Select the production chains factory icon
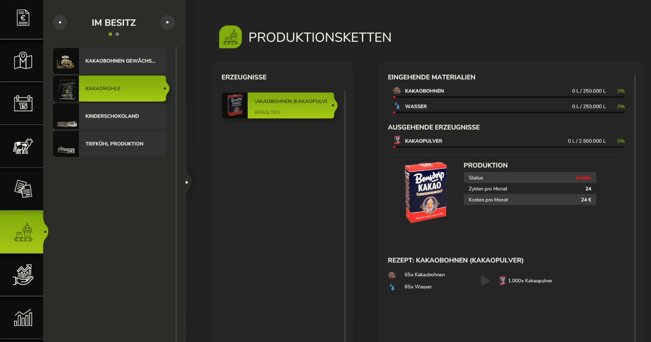Viewport: 651px width, 342px height. (23, 232)
